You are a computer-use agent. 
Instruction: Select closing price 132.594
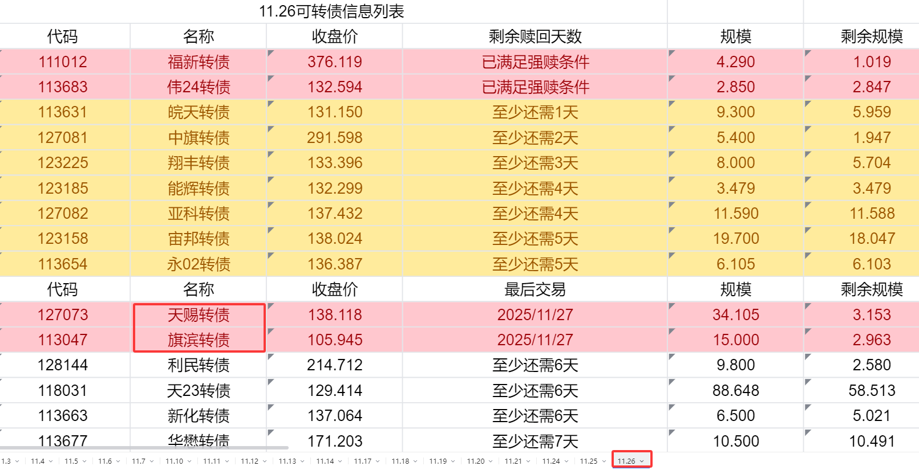click(335, 87)
